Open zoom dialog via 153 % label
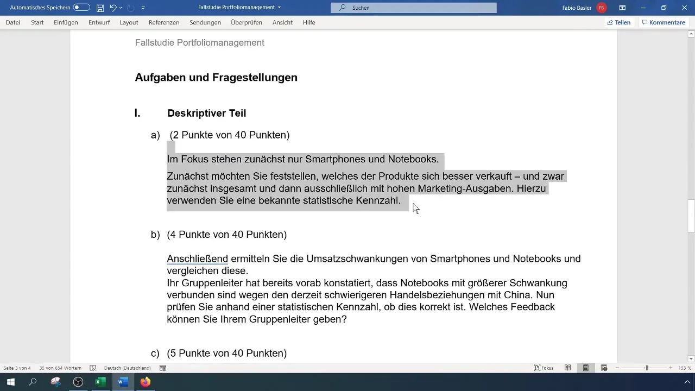The width and height of the screenshot is (695, 391). (685, 368)
